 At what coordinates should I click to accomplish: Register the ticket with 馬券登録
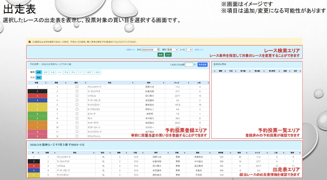coord(202,64)
